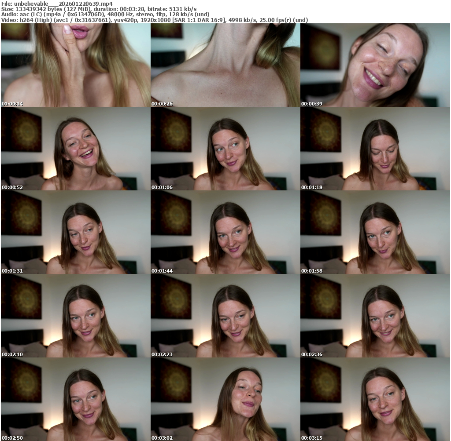Click the frame stamped 00:02:10

pyautogui.click(x=75, y=316)
